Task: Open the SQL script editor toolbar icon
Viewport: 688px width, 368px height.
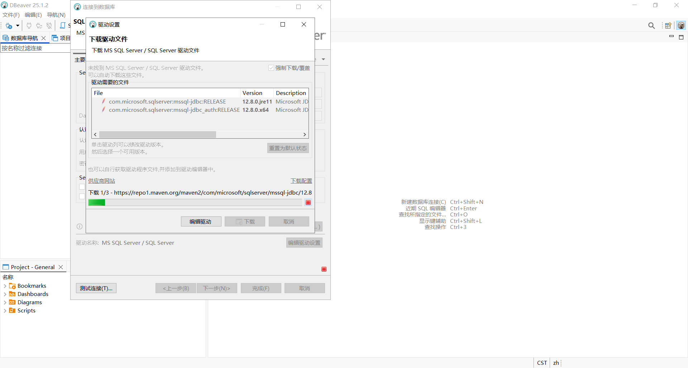Action: pyautogui.click(x=63, y=26)
